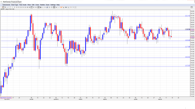Switch to 15-minute time scale
Screen dimensions: 195x109
pyautogui.click(x=19, y=7)
